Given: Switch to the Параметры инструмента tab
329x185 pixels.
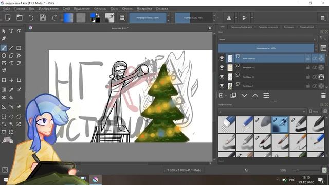Looking at the screenshot, I should tap(268, 27).
